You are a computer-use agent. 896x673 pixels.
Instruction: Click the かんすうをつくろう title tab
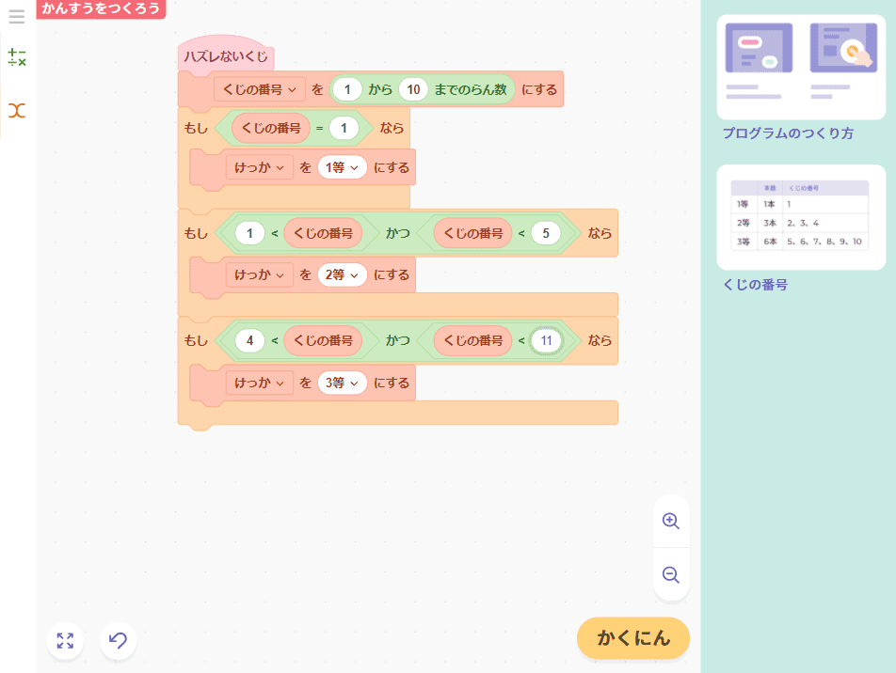tap(101, 8)
